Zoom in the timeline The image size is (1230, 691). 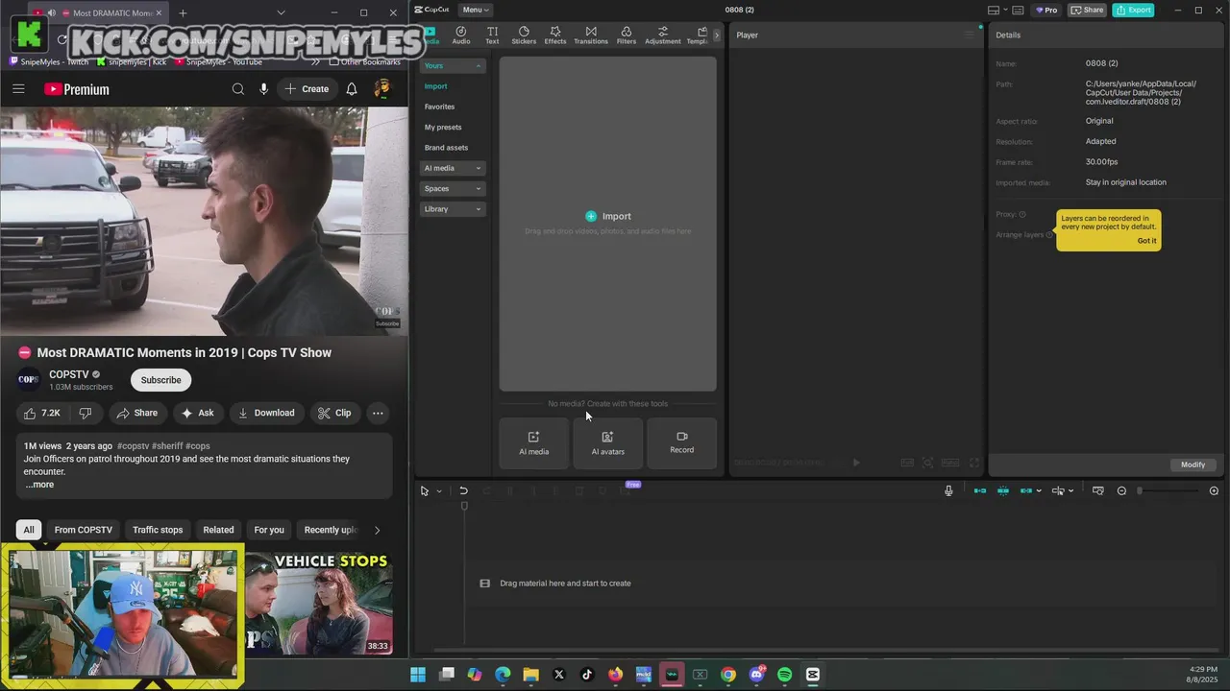pyautogui.click(x=1214, y=491)
